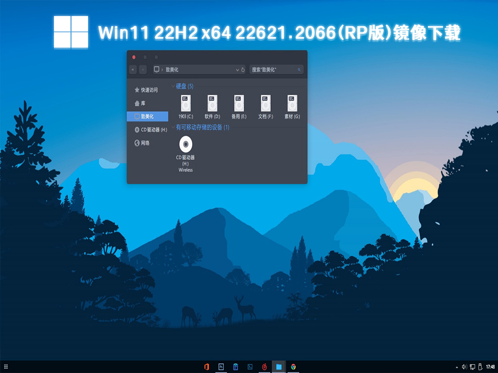Open the 快速访问 sidebar item

(x=146, y=90)
